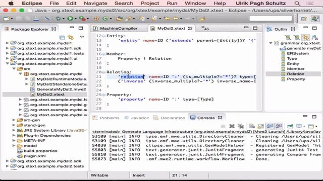Launch the green Run button
Image resolution: width=323 pixels, height=181 pixels.
(70, 19)
